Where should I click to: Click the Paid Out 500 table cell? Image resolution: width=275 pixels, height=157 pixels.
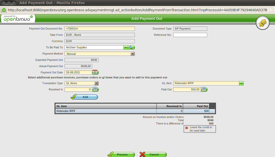point(196,111)
